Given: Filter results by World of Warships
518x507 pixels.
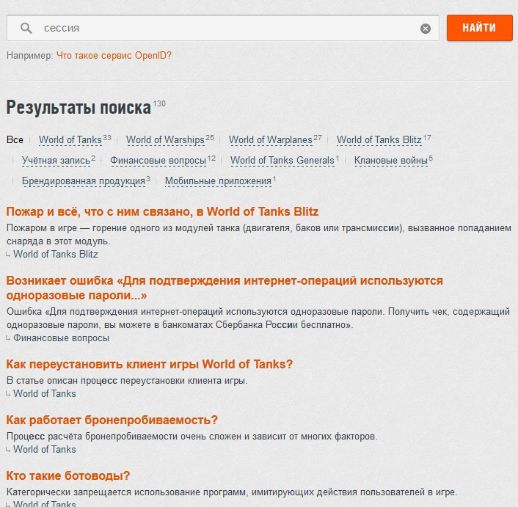Looking at the screenshot, I should click(x=165, y=139).
